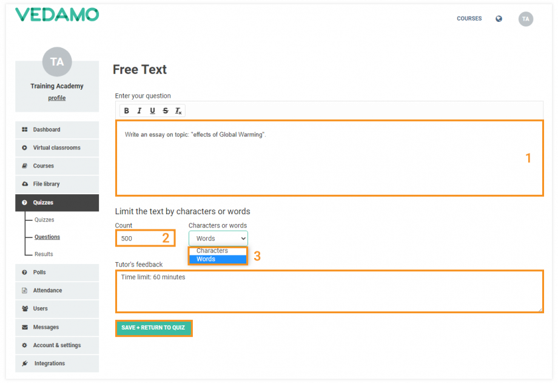
Task: Click the TA avatar in the header
Action: point(525,19)
